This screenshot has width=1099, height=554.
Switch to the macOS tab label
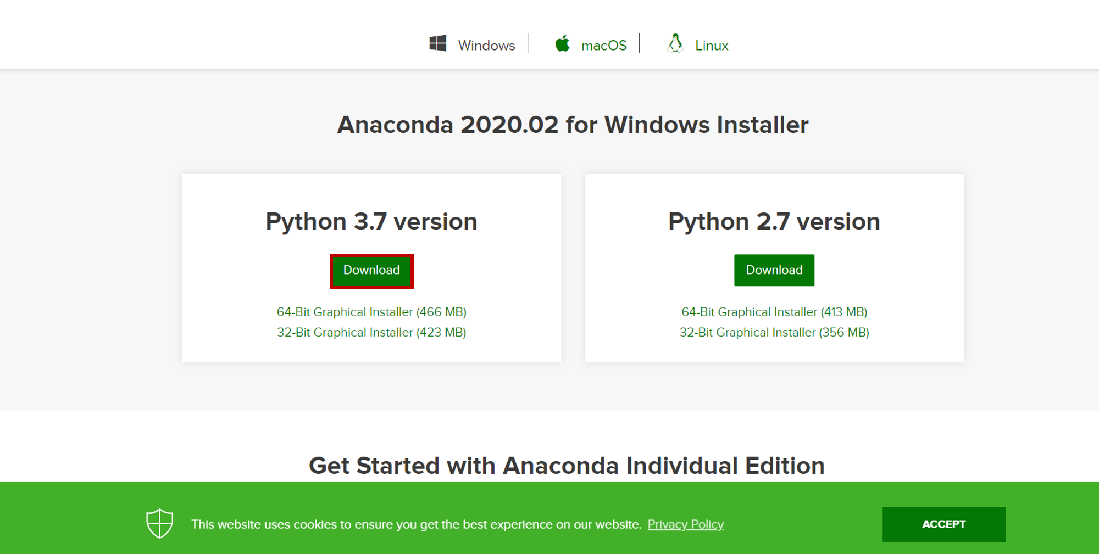[x=604, y=46]
